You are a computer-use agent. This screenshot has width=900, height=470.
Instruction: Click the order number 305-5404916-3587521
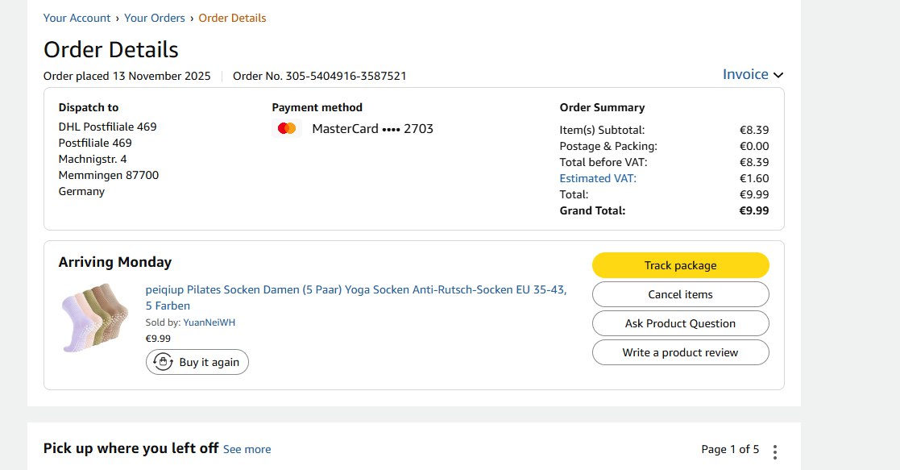click(320, 76)
